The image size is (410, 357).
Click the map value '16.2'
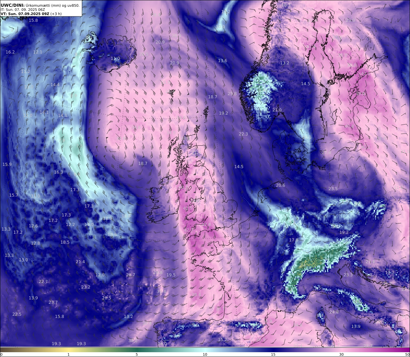[x=10, y=52]
